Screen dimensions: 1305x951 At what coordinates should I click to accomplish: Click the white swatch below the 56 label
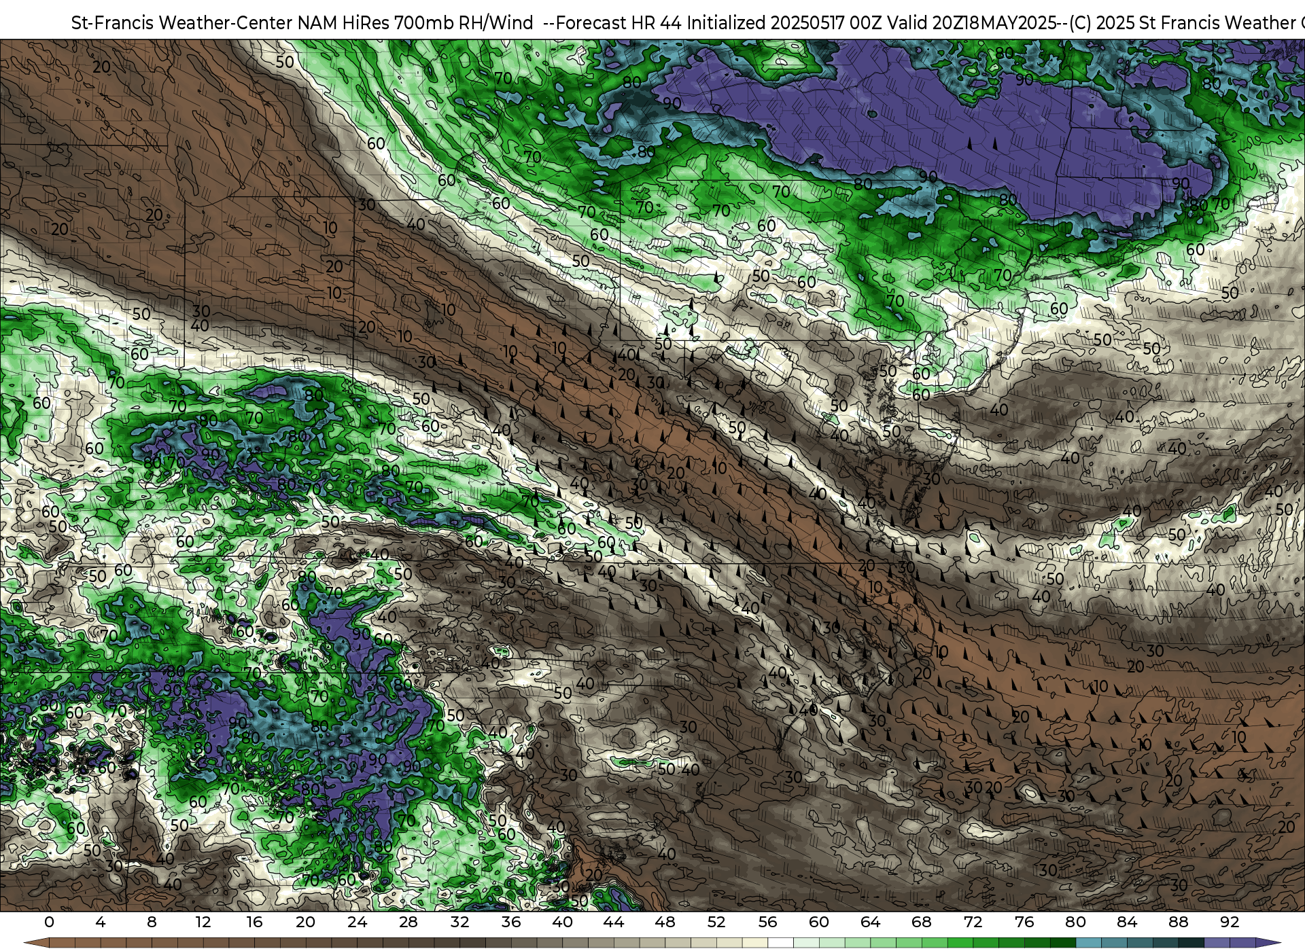pos(780,944)
